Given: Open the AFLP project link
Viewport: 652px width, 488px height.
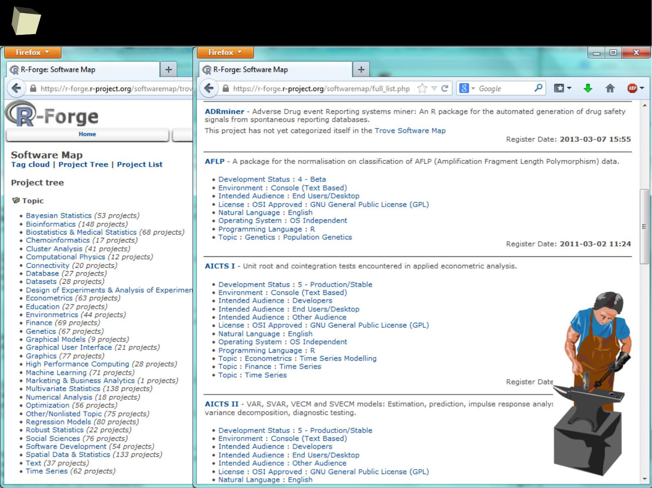Looking at the screenshot, I should pyautogui.click(x=215, y=161).
